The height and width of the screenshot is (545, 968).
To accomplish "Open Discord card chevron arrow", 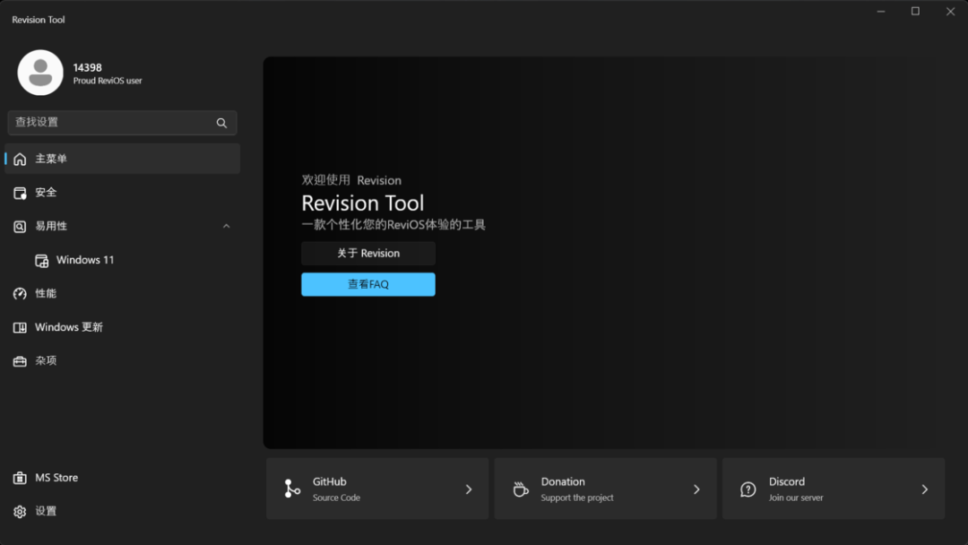I will [x=925, y=489].
